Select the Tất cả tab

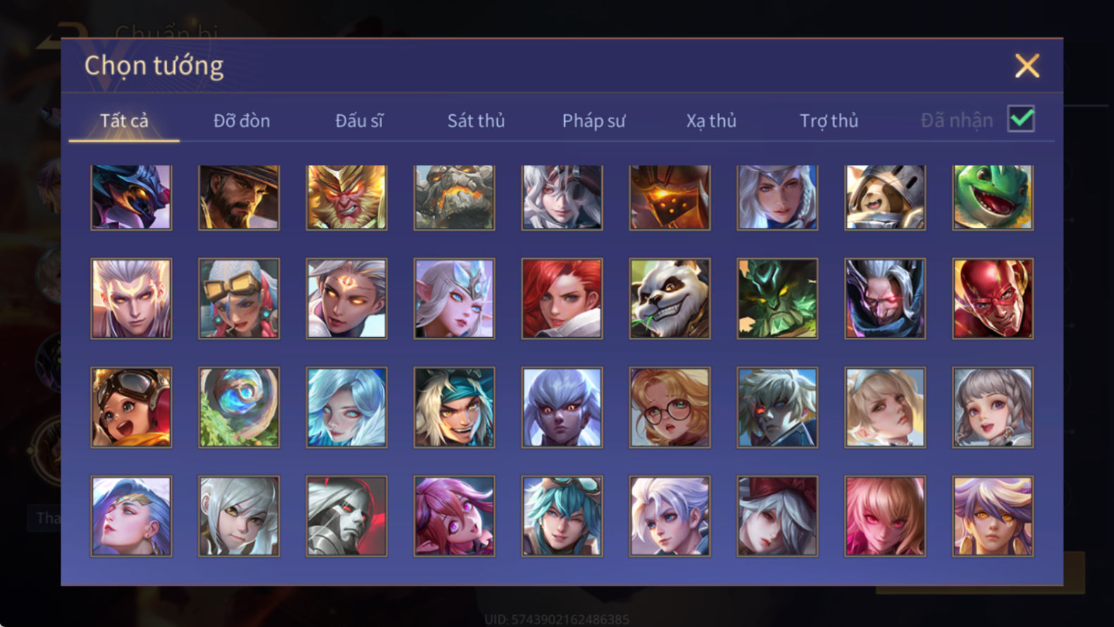124,121
